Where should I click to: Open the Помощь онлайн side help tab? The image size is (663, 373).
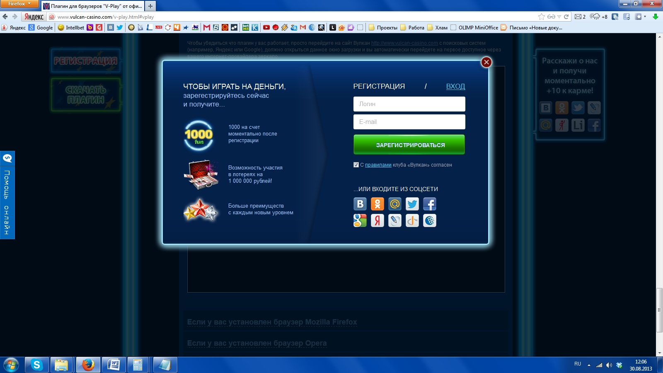coord(7,195)
